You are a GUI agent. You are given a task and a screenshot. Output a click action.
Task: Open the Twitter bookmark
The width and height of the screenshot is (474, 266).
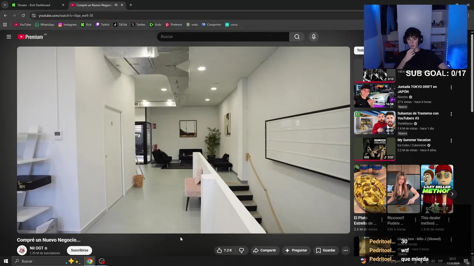click(x=138, y=25)
